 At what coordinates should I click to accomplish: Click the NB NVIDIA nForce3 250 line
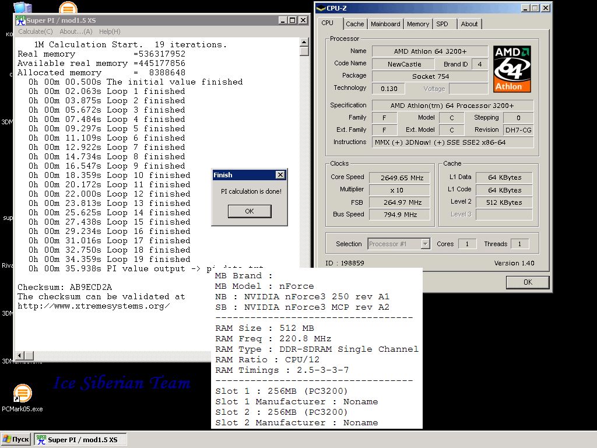point(303,297)
